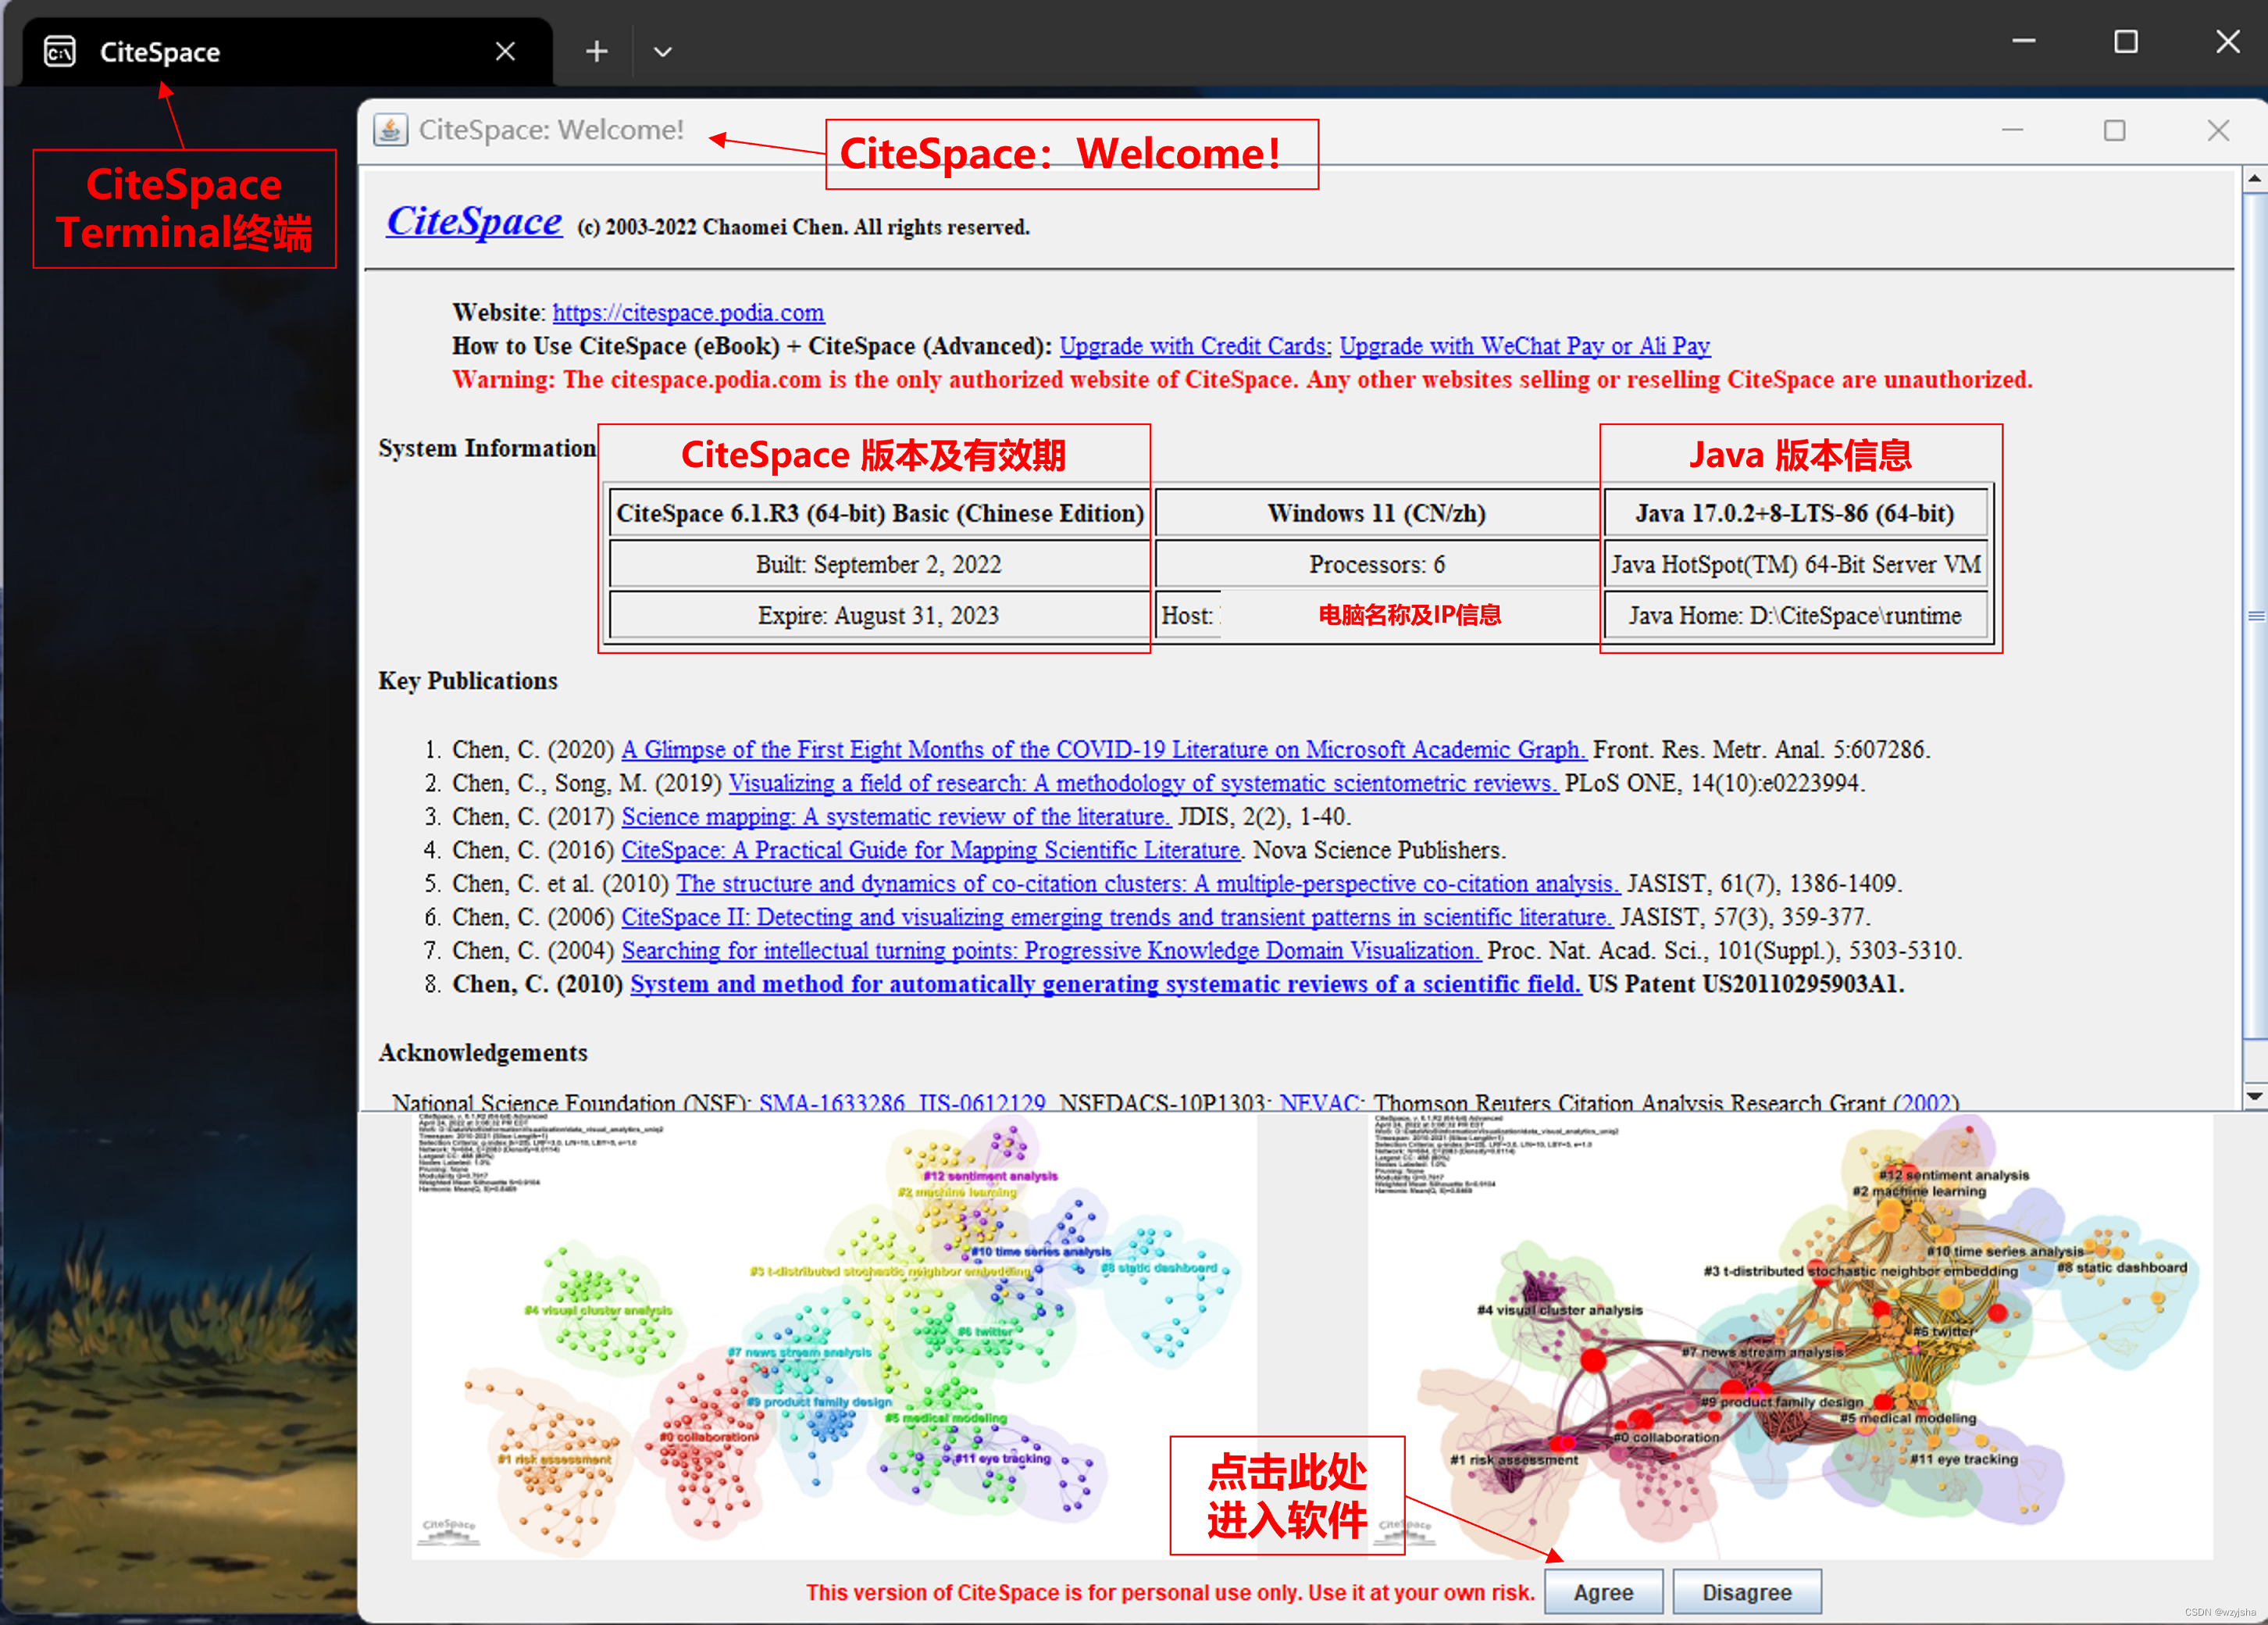Screen dimensions: 2268x1625
Task: Click the terminal icon on CiteSpace tab
Action: coord(60,51)
